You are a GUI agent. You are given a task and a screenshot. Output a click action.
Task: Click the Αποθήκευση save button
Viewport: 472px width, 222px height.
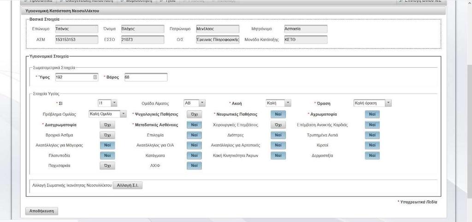point(41,211)
